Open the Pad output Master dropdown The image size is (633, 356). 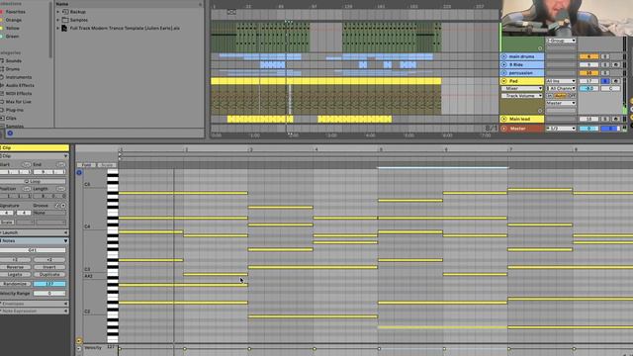[561, 103]
